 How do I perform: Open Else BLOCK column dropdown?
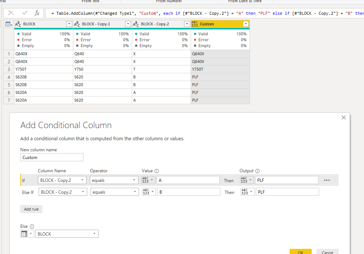point(67,234)
